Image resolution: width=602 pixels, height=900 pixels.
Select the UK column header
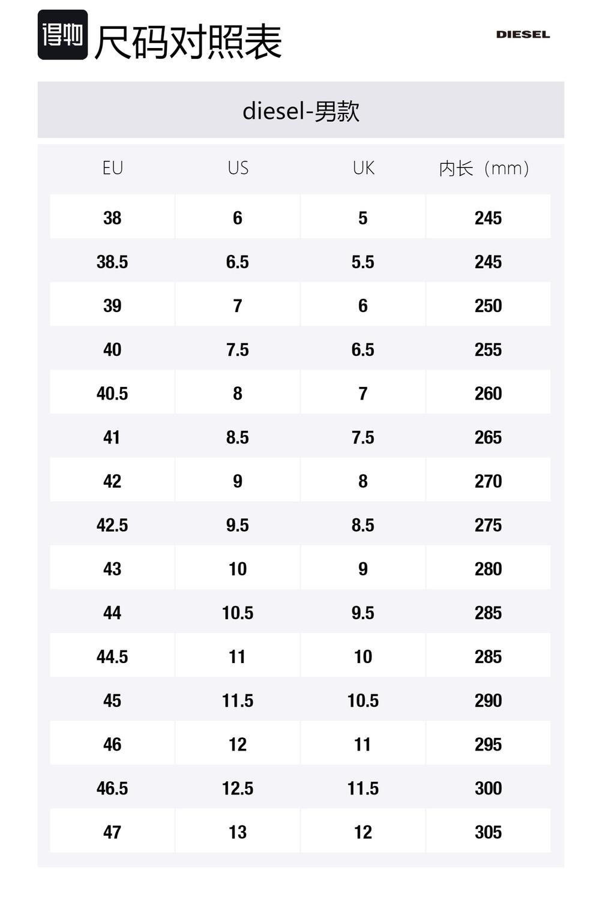click(x=363, y=168)
